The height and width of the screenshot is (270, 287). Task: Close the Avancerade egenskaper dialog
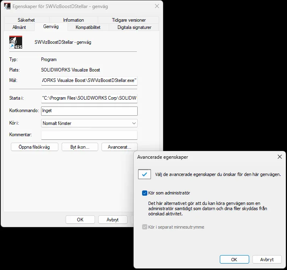click(279, 157)
